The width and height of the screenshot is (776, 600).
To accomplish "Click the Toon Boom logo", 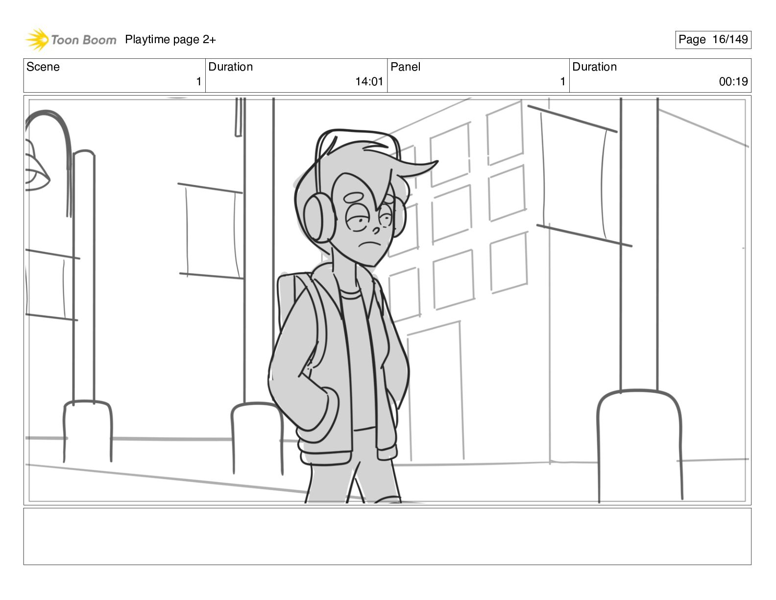I will tap(71, 40).
